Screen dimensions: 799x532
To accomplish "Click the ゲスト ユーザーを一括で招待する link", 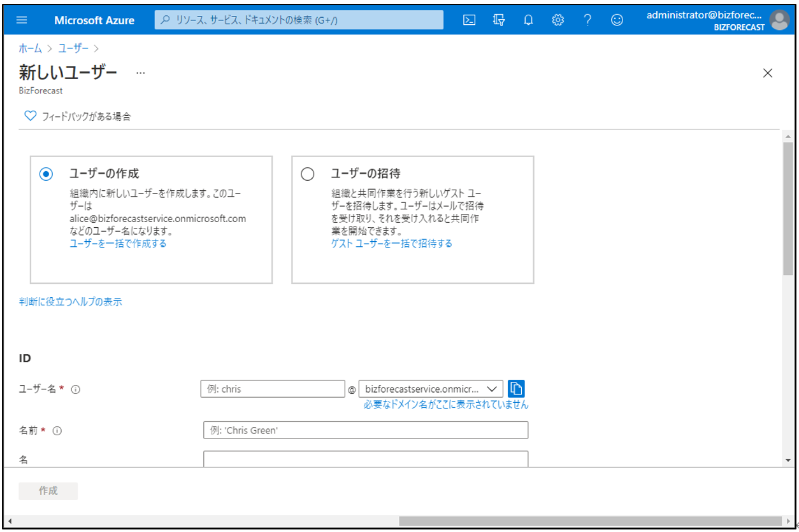I will (x=391, y=243).
